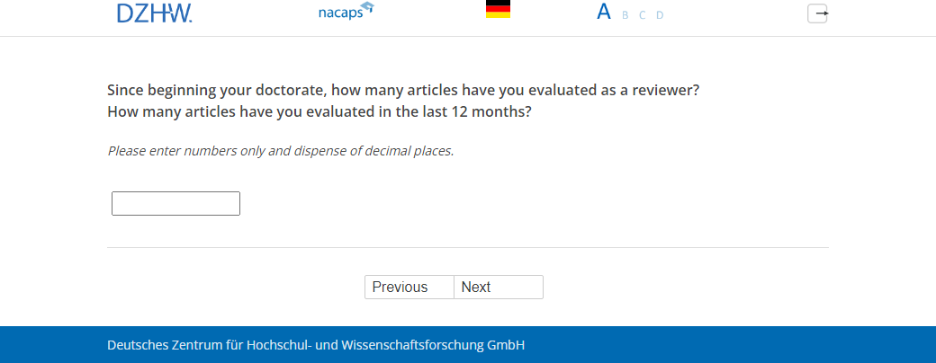This screenshot has width=936, height=363.
Task: Switch language using the German flag
Action: 498,10
